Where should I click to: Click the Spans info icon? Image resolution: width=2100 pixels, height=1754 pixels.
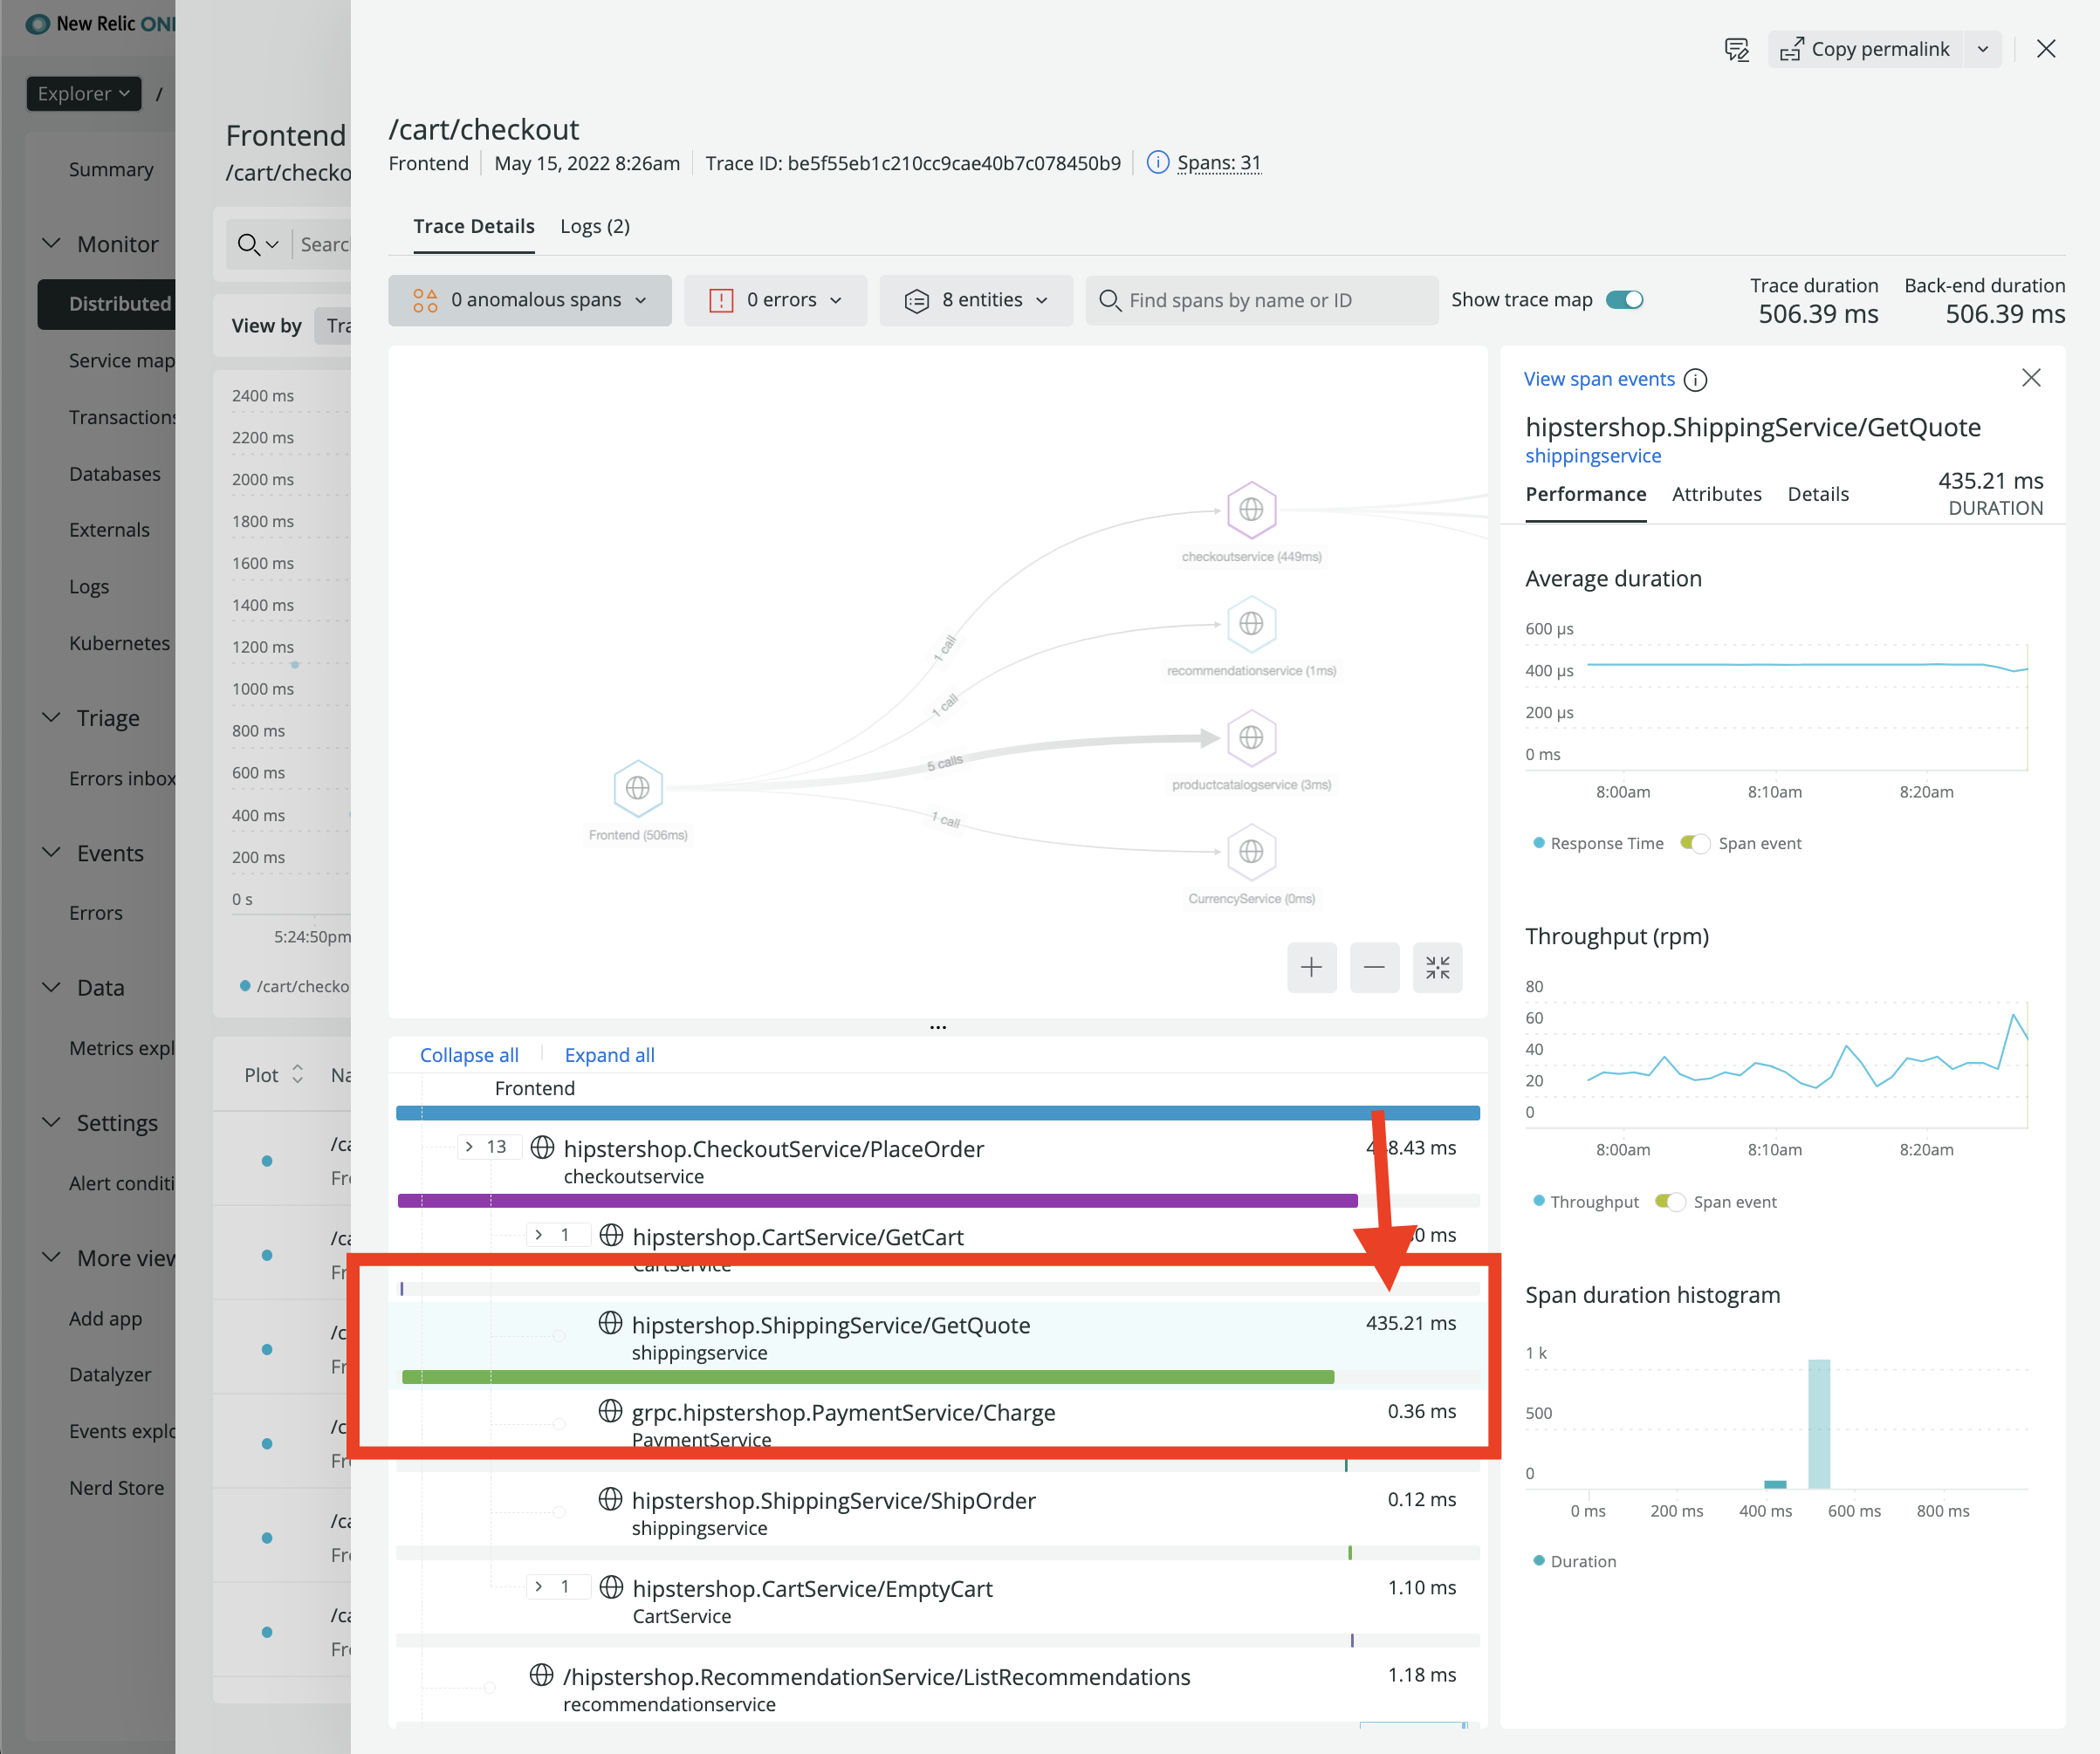[x=1157, y=162]
